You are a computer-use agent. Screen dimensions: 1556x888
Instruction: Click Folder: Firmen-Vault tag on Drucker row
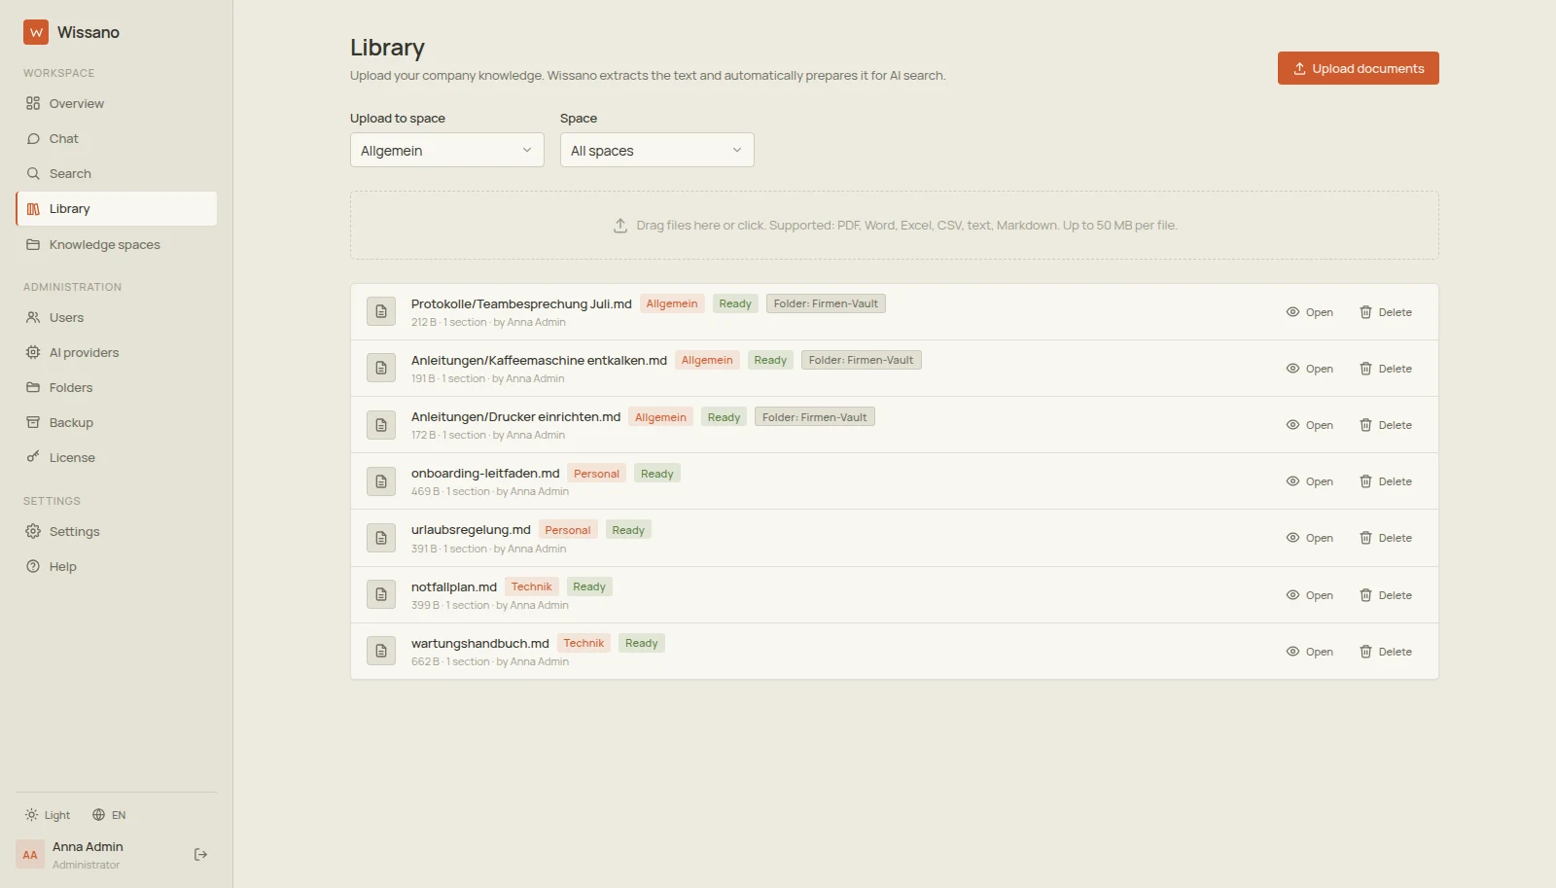click(815, 417)
